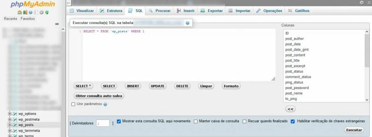372x137 pixels.
Task: Click Obter consulta auto-salva button
Action: point(99,96)
